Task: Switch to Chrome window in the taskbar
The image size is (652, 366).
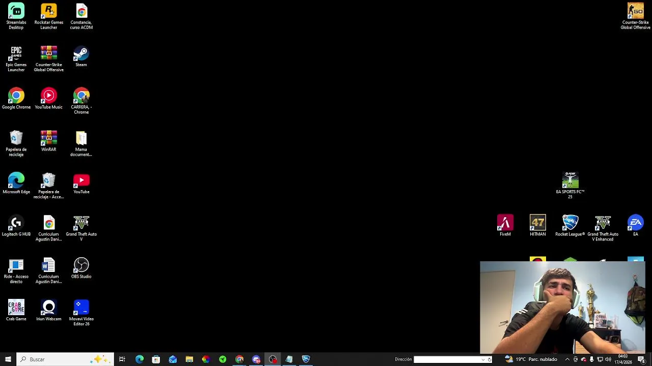Action: [x=239, y=359]
